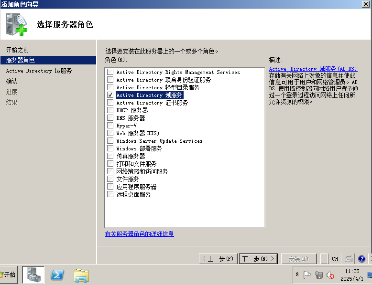Select the 传真服务器 checkbox
Image resolution: width=372 pixels, height=285 pixels.
(x=110, y=156)
